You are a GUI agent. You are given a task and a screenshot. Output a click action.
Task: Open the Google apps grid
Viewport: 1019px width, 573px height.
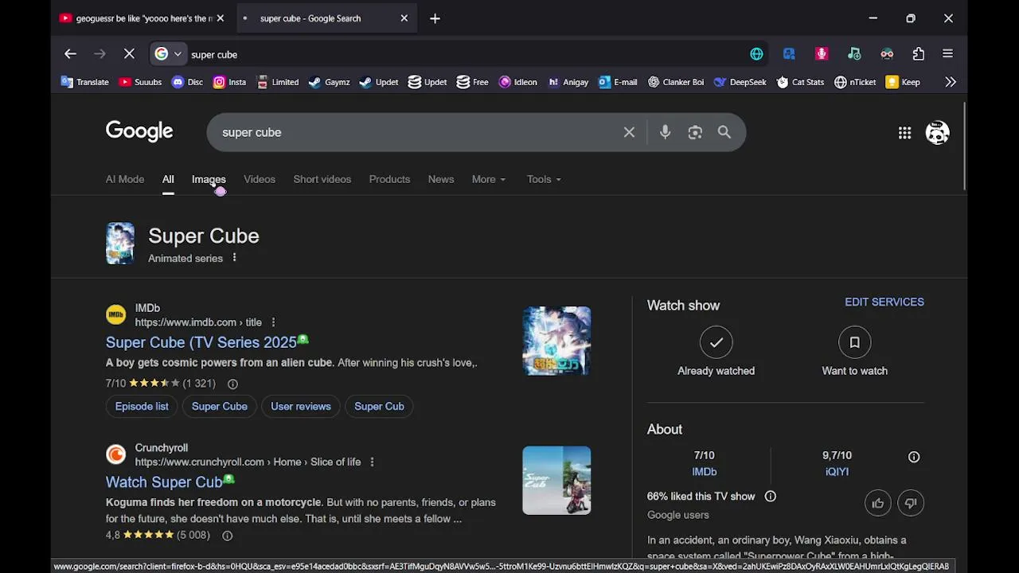(904, 133)
